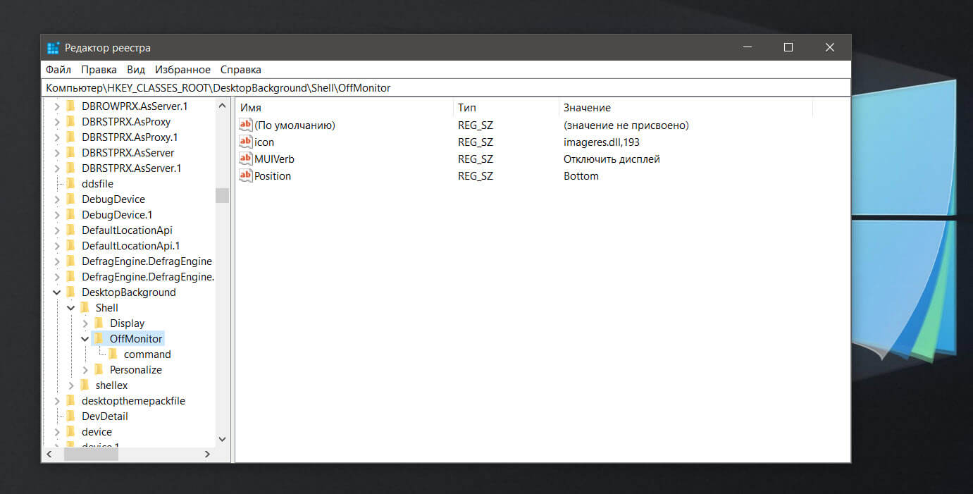Collapse the Shell key chevron
Viewport: 973px width, 494px height.
click(71, 308)
